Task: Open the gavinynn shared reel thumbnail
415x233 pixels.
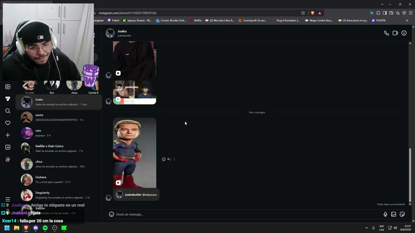Action: point(135,92)
